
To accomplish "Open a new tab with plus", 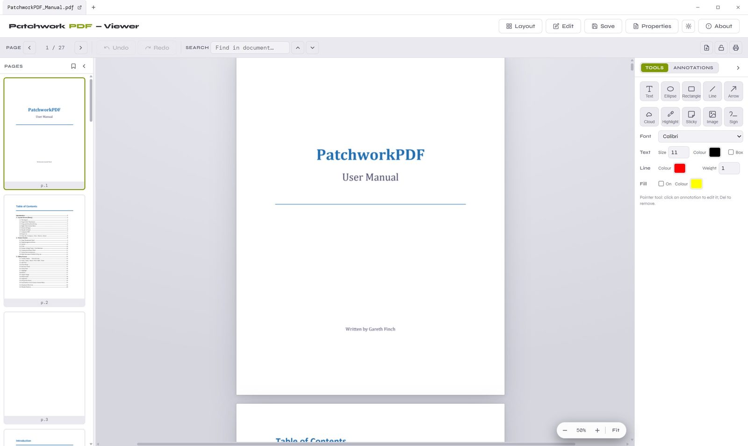I will click(93, 7).
